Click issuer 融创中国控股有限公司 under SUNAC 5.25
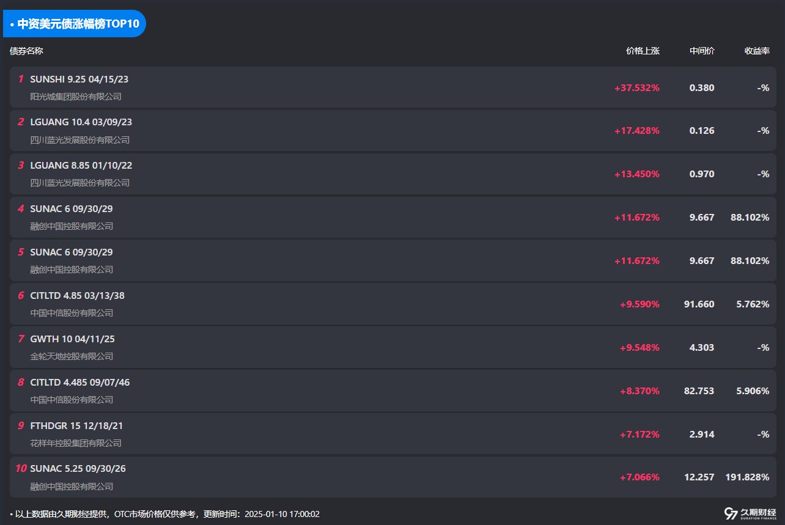This screenshot has height=525, width=785. click(72, 486)
